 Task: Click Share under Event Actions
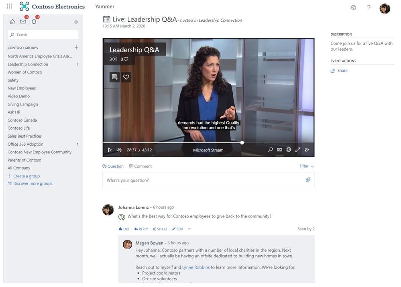[x=339, y=71]
